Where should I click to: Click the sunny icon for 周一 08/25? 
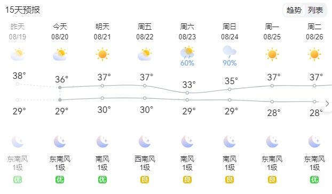272,54
